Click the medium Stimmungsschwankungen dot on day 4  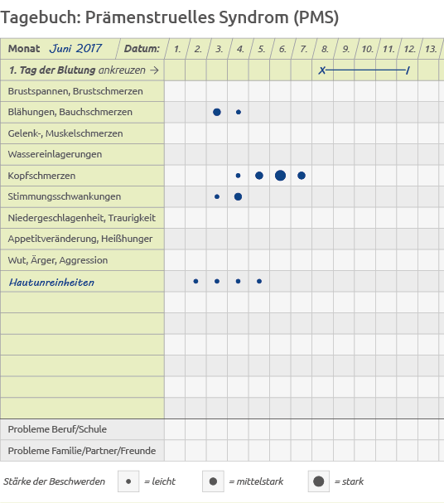click(x=238, y=196)
